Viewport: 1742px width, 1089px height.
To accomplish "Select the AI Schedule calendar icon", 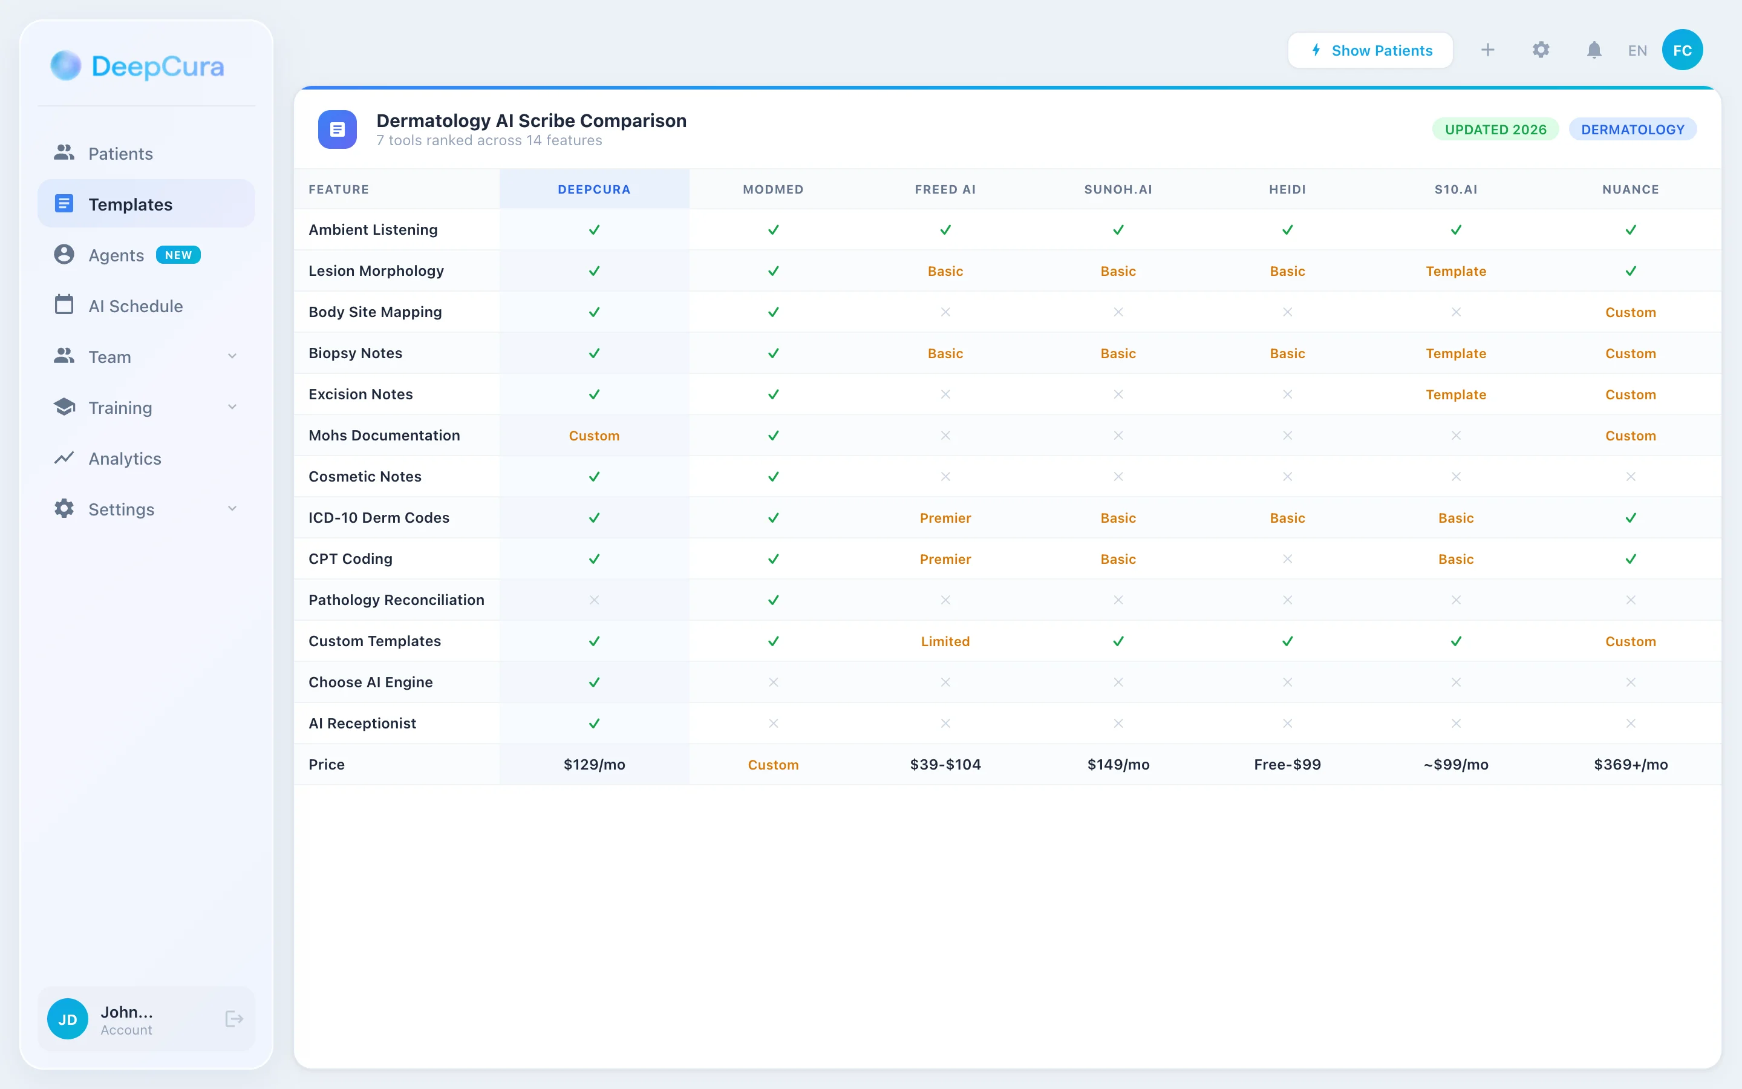I will 64,306.
